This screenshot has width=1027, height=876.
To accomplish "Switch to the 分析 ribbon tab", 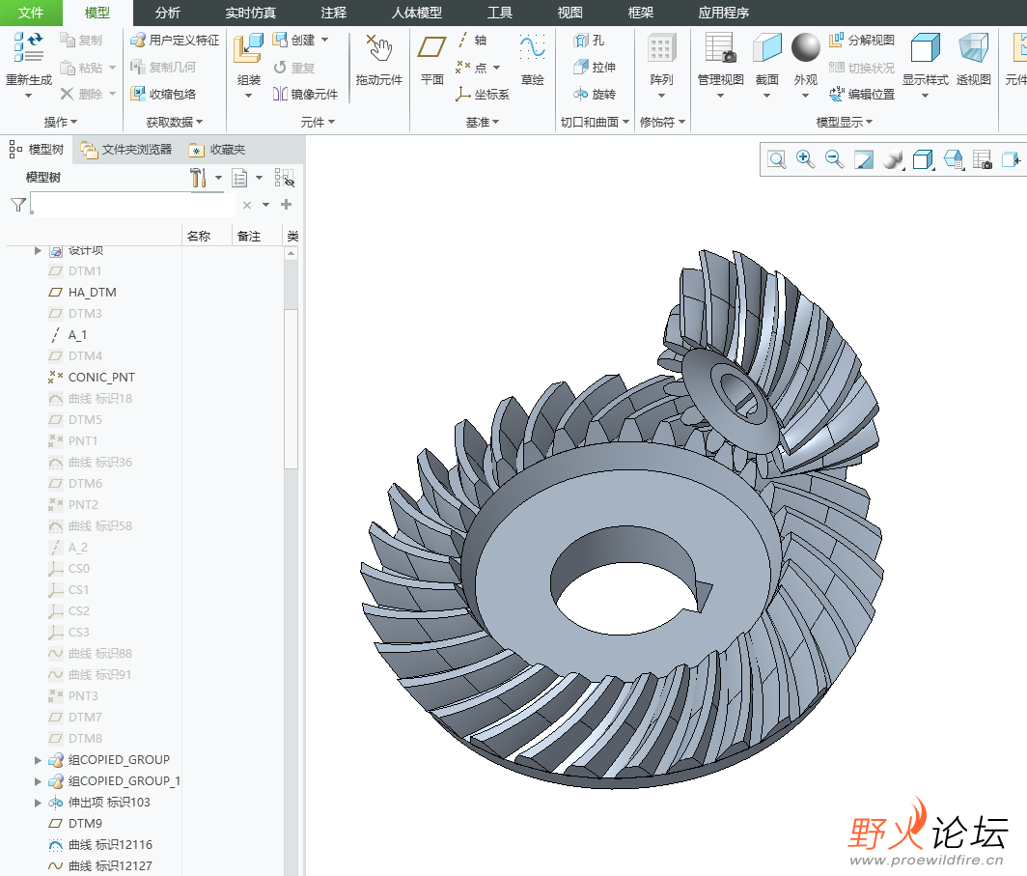I will pyautogui.click(x=168, y=13).
